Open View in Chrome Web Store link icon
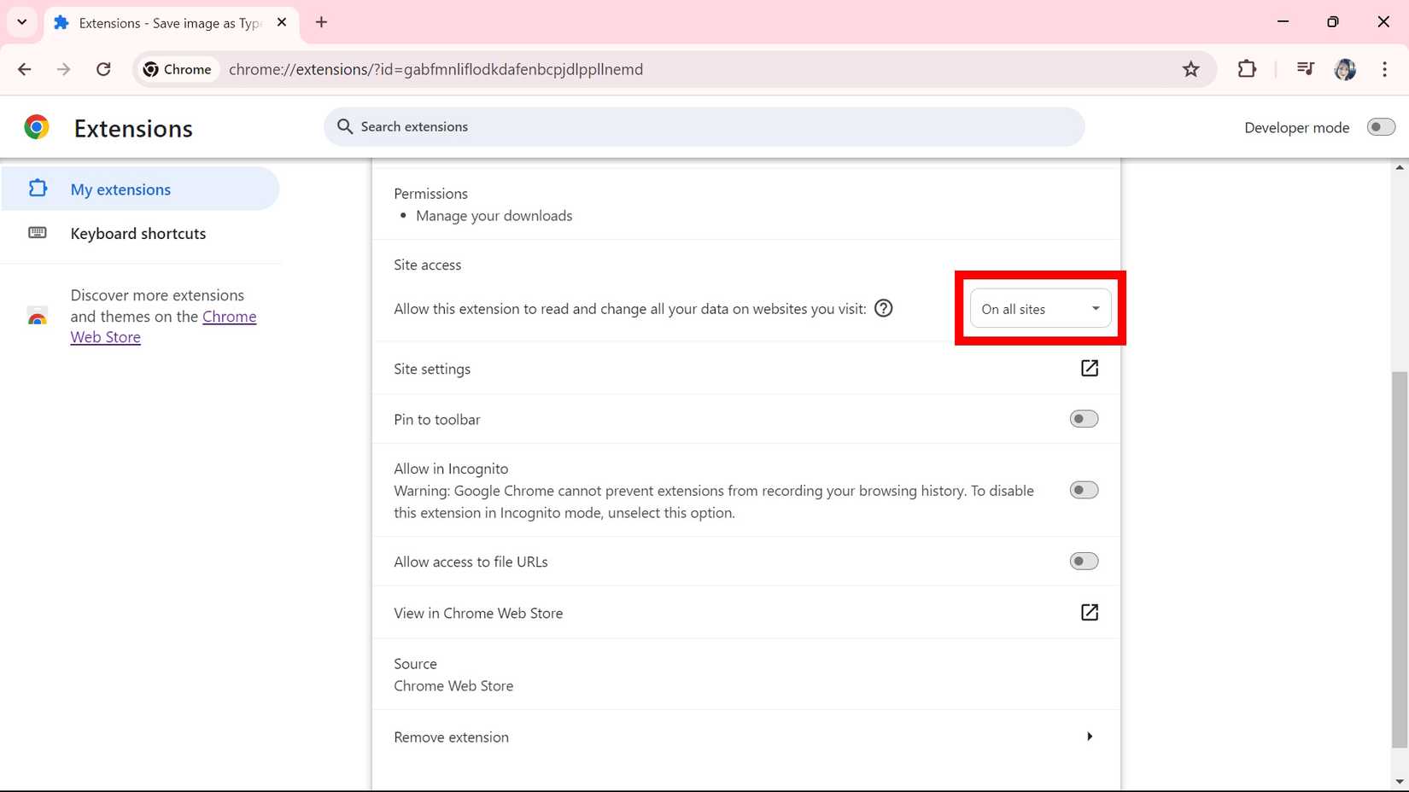This screenshot has width=1409, height=792. [x=1090, y=612]
